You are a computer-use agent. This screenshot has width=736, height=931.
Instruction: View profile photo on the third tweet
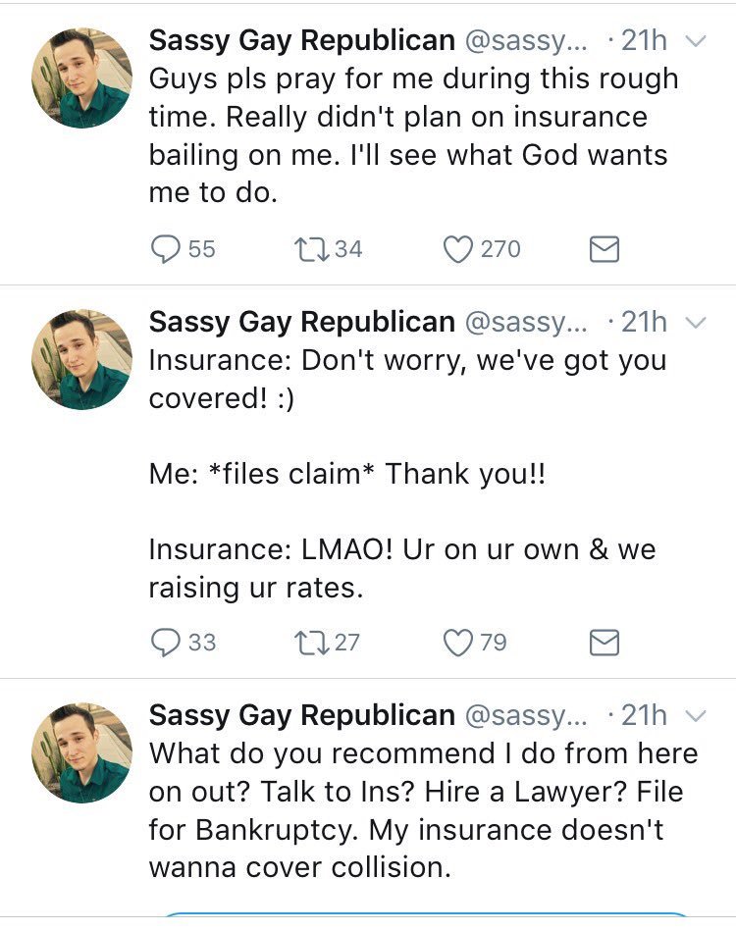pyautogui.click(x=82, y=752)
